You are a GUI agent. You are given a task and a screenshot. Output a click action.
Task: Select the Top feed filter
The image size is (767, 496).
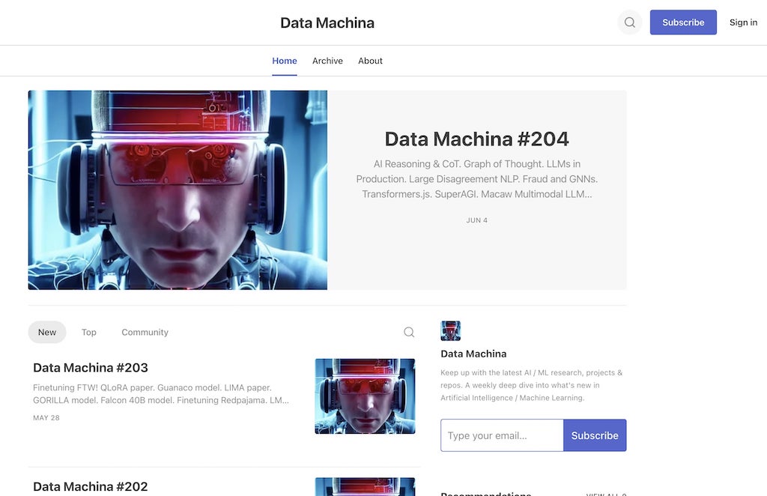(88, 332)
